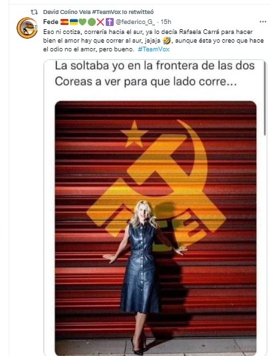Click the red X emoji in the name
The width and height of the screenshot is (270, 356).
tap(100, 22)
